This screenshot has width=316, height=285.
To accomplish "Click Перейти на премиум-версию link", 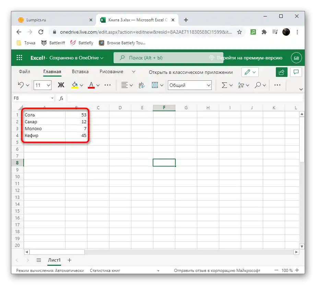I will (x=249, y=58).
